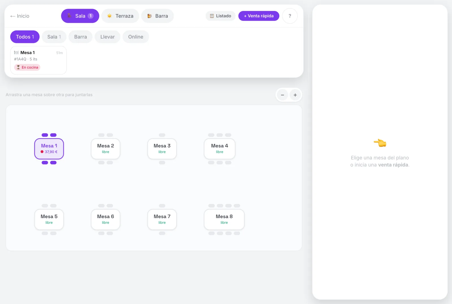Select free Mesa 6 on the plan
The image size is (452, 304).
[x=106, y=219]
